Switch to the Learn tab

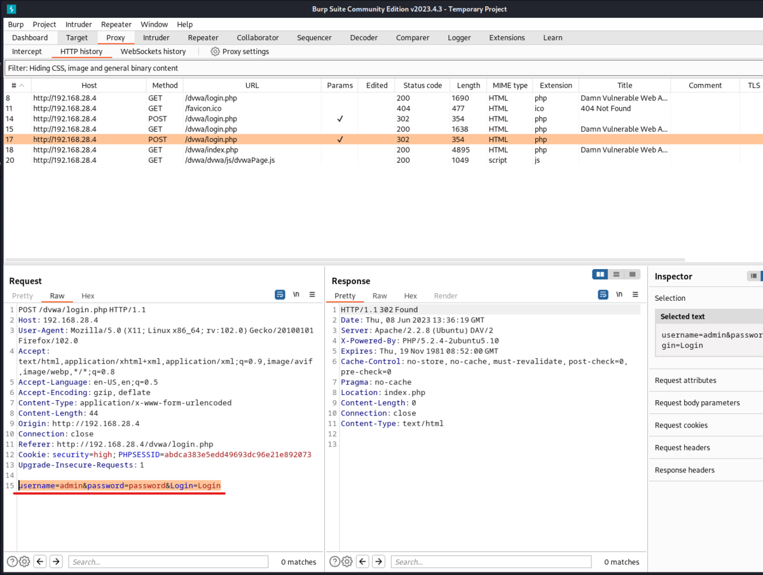pyautogui.click(x=553, y=38)
